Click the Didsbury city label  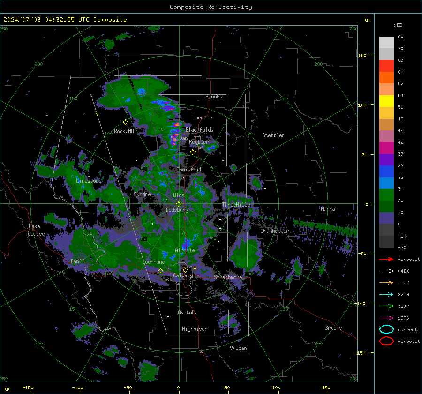tap(177, 210)
